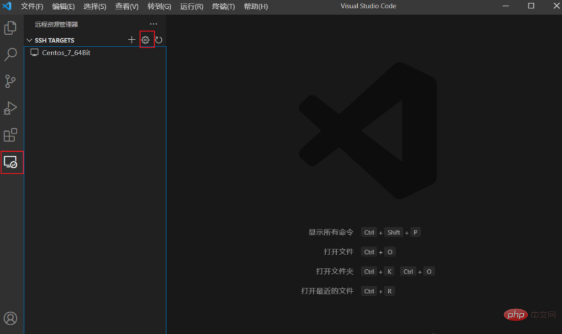Open the 选择(S) menu

click(95, 6)
